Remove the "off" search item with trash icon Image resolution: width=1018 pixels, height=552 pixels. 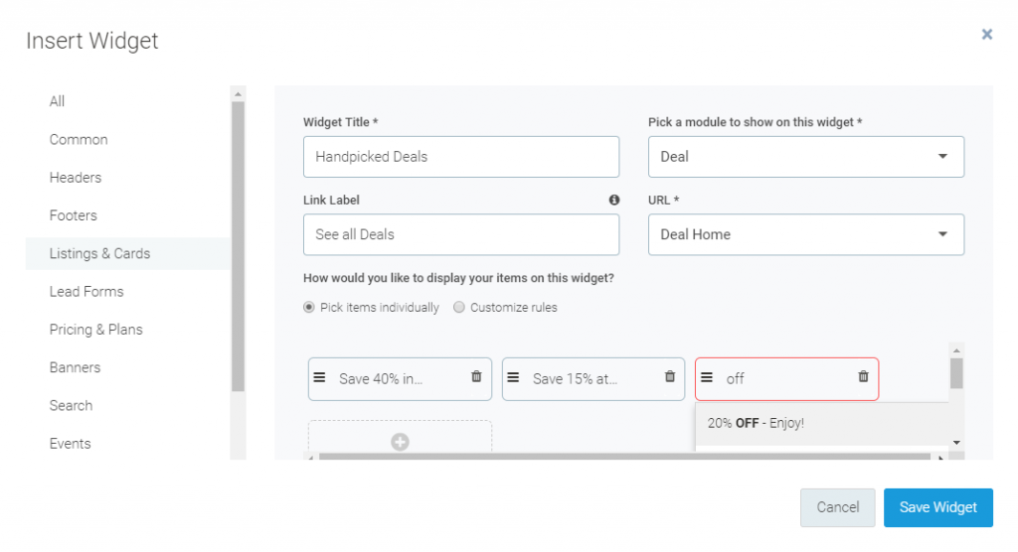pos(863,377)
